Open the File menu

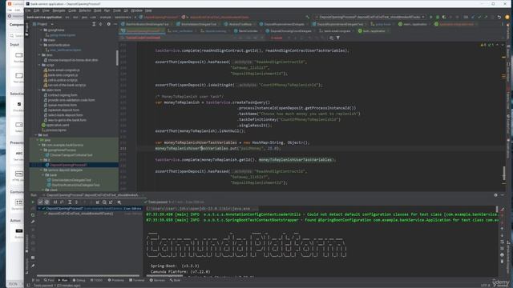click(29, 10)
